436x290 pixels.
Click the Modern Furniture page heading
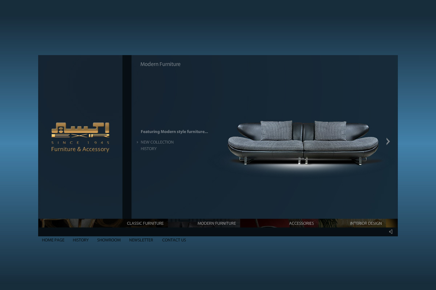(x=160, y=64)
